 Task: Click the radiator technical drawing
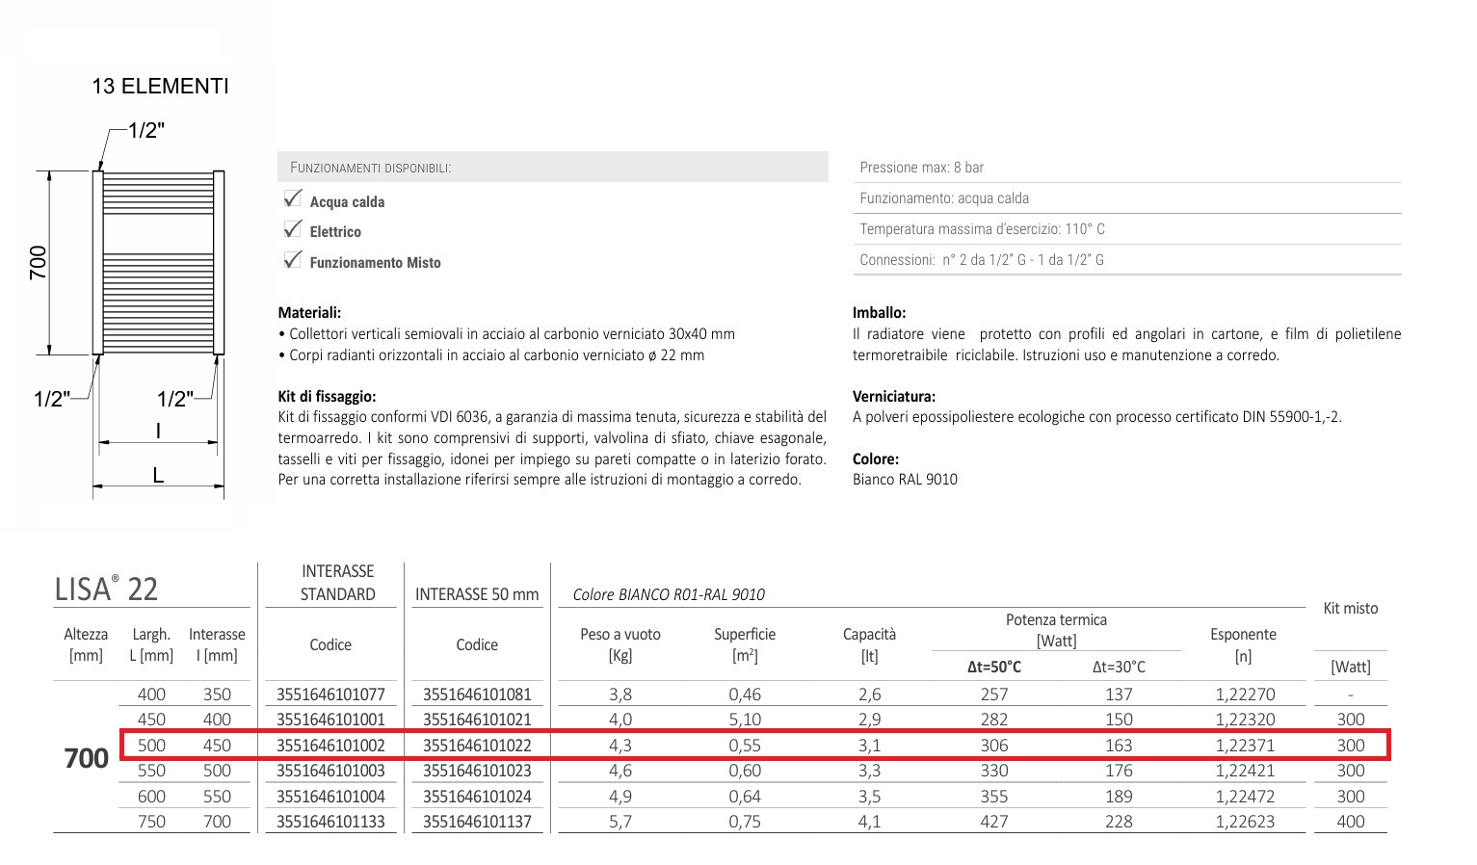(158, 263)
